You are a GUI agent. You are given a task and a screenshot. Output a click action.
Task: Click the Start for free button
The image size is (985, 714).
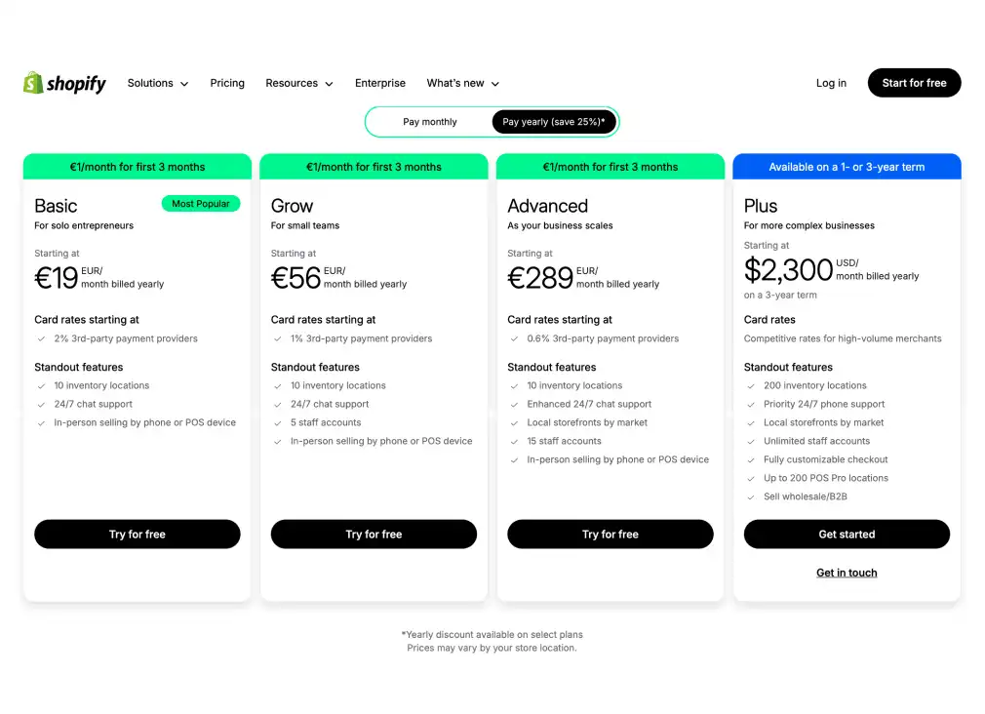tap(914, 83)
